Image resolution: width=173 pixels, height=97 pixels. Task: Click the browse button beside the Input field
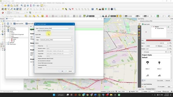pyautogui.click(x=72, y=28)
